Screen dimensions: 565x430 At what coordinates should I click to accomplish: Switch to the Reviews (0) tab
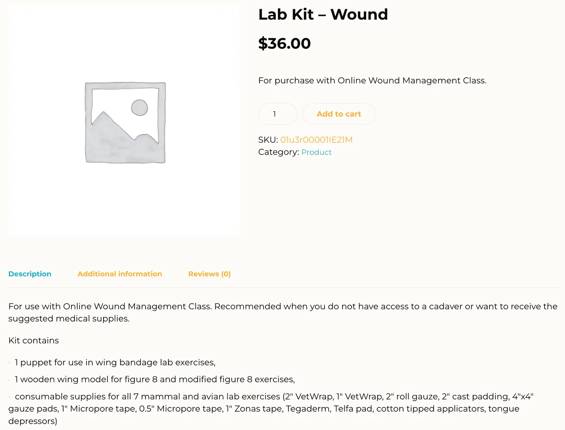tap(209, 274)
